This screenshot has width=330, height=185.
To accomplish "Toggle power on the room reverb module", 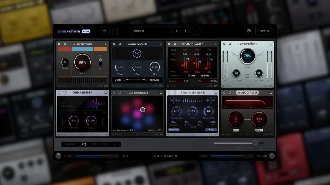I will click(161, 44).
